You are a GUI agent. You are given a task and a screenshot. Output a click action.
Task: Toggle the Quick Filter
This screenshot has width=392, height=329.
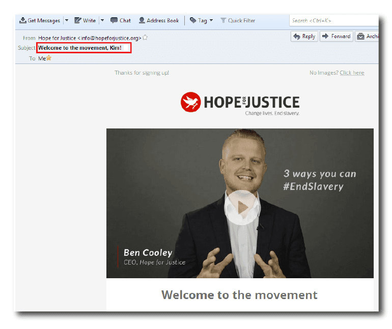point(237,21)
